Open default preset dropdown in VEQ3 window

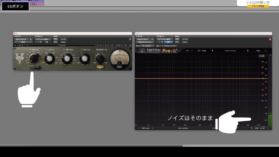coord(43,39)
